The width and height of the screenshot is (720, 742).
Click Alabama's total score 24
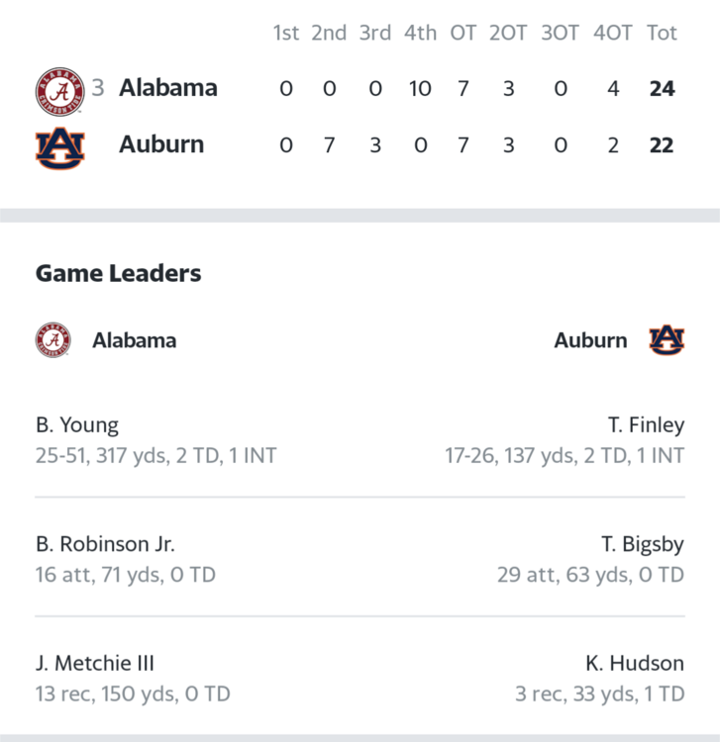click(x=662, y=88)
